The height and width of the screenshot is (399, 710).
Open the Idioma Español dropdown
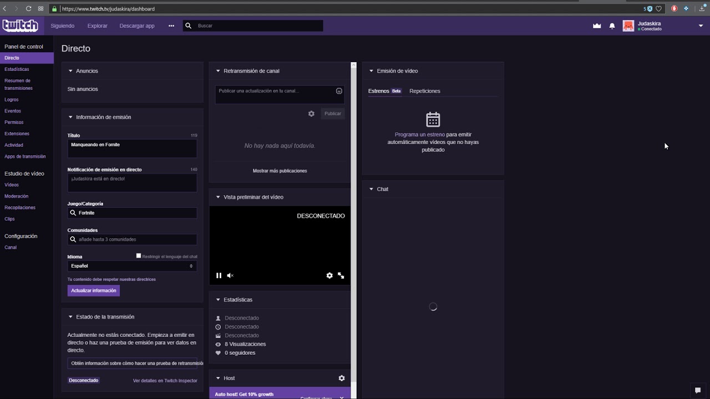[x=132, y=266]
